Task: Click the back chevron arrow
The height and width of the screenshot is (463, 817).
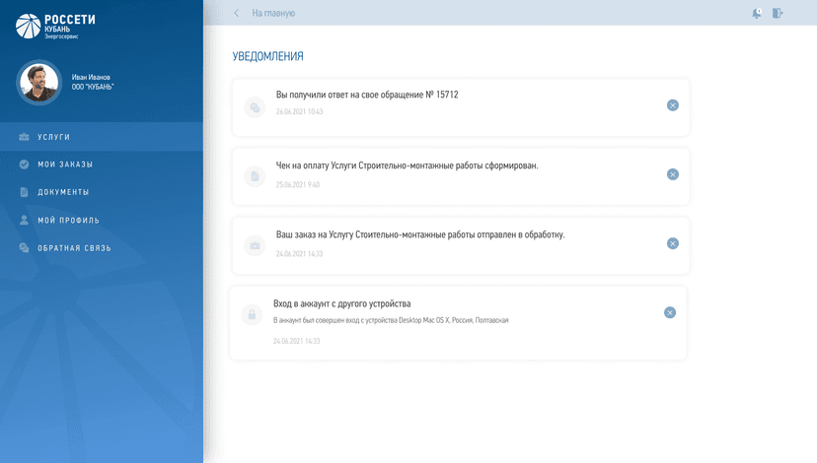Action: 237,13
